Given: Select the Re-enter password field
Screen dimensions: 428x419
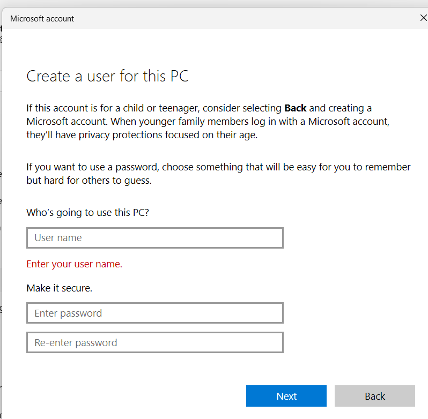Looking at the screenshot, I should (155, 342).
